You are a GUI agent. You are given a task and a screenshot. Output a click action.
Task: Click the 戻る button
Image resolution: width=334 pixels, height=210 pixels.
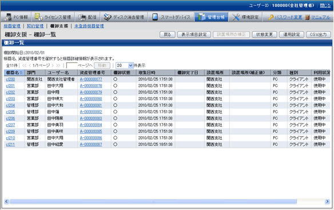coord(168,34)
